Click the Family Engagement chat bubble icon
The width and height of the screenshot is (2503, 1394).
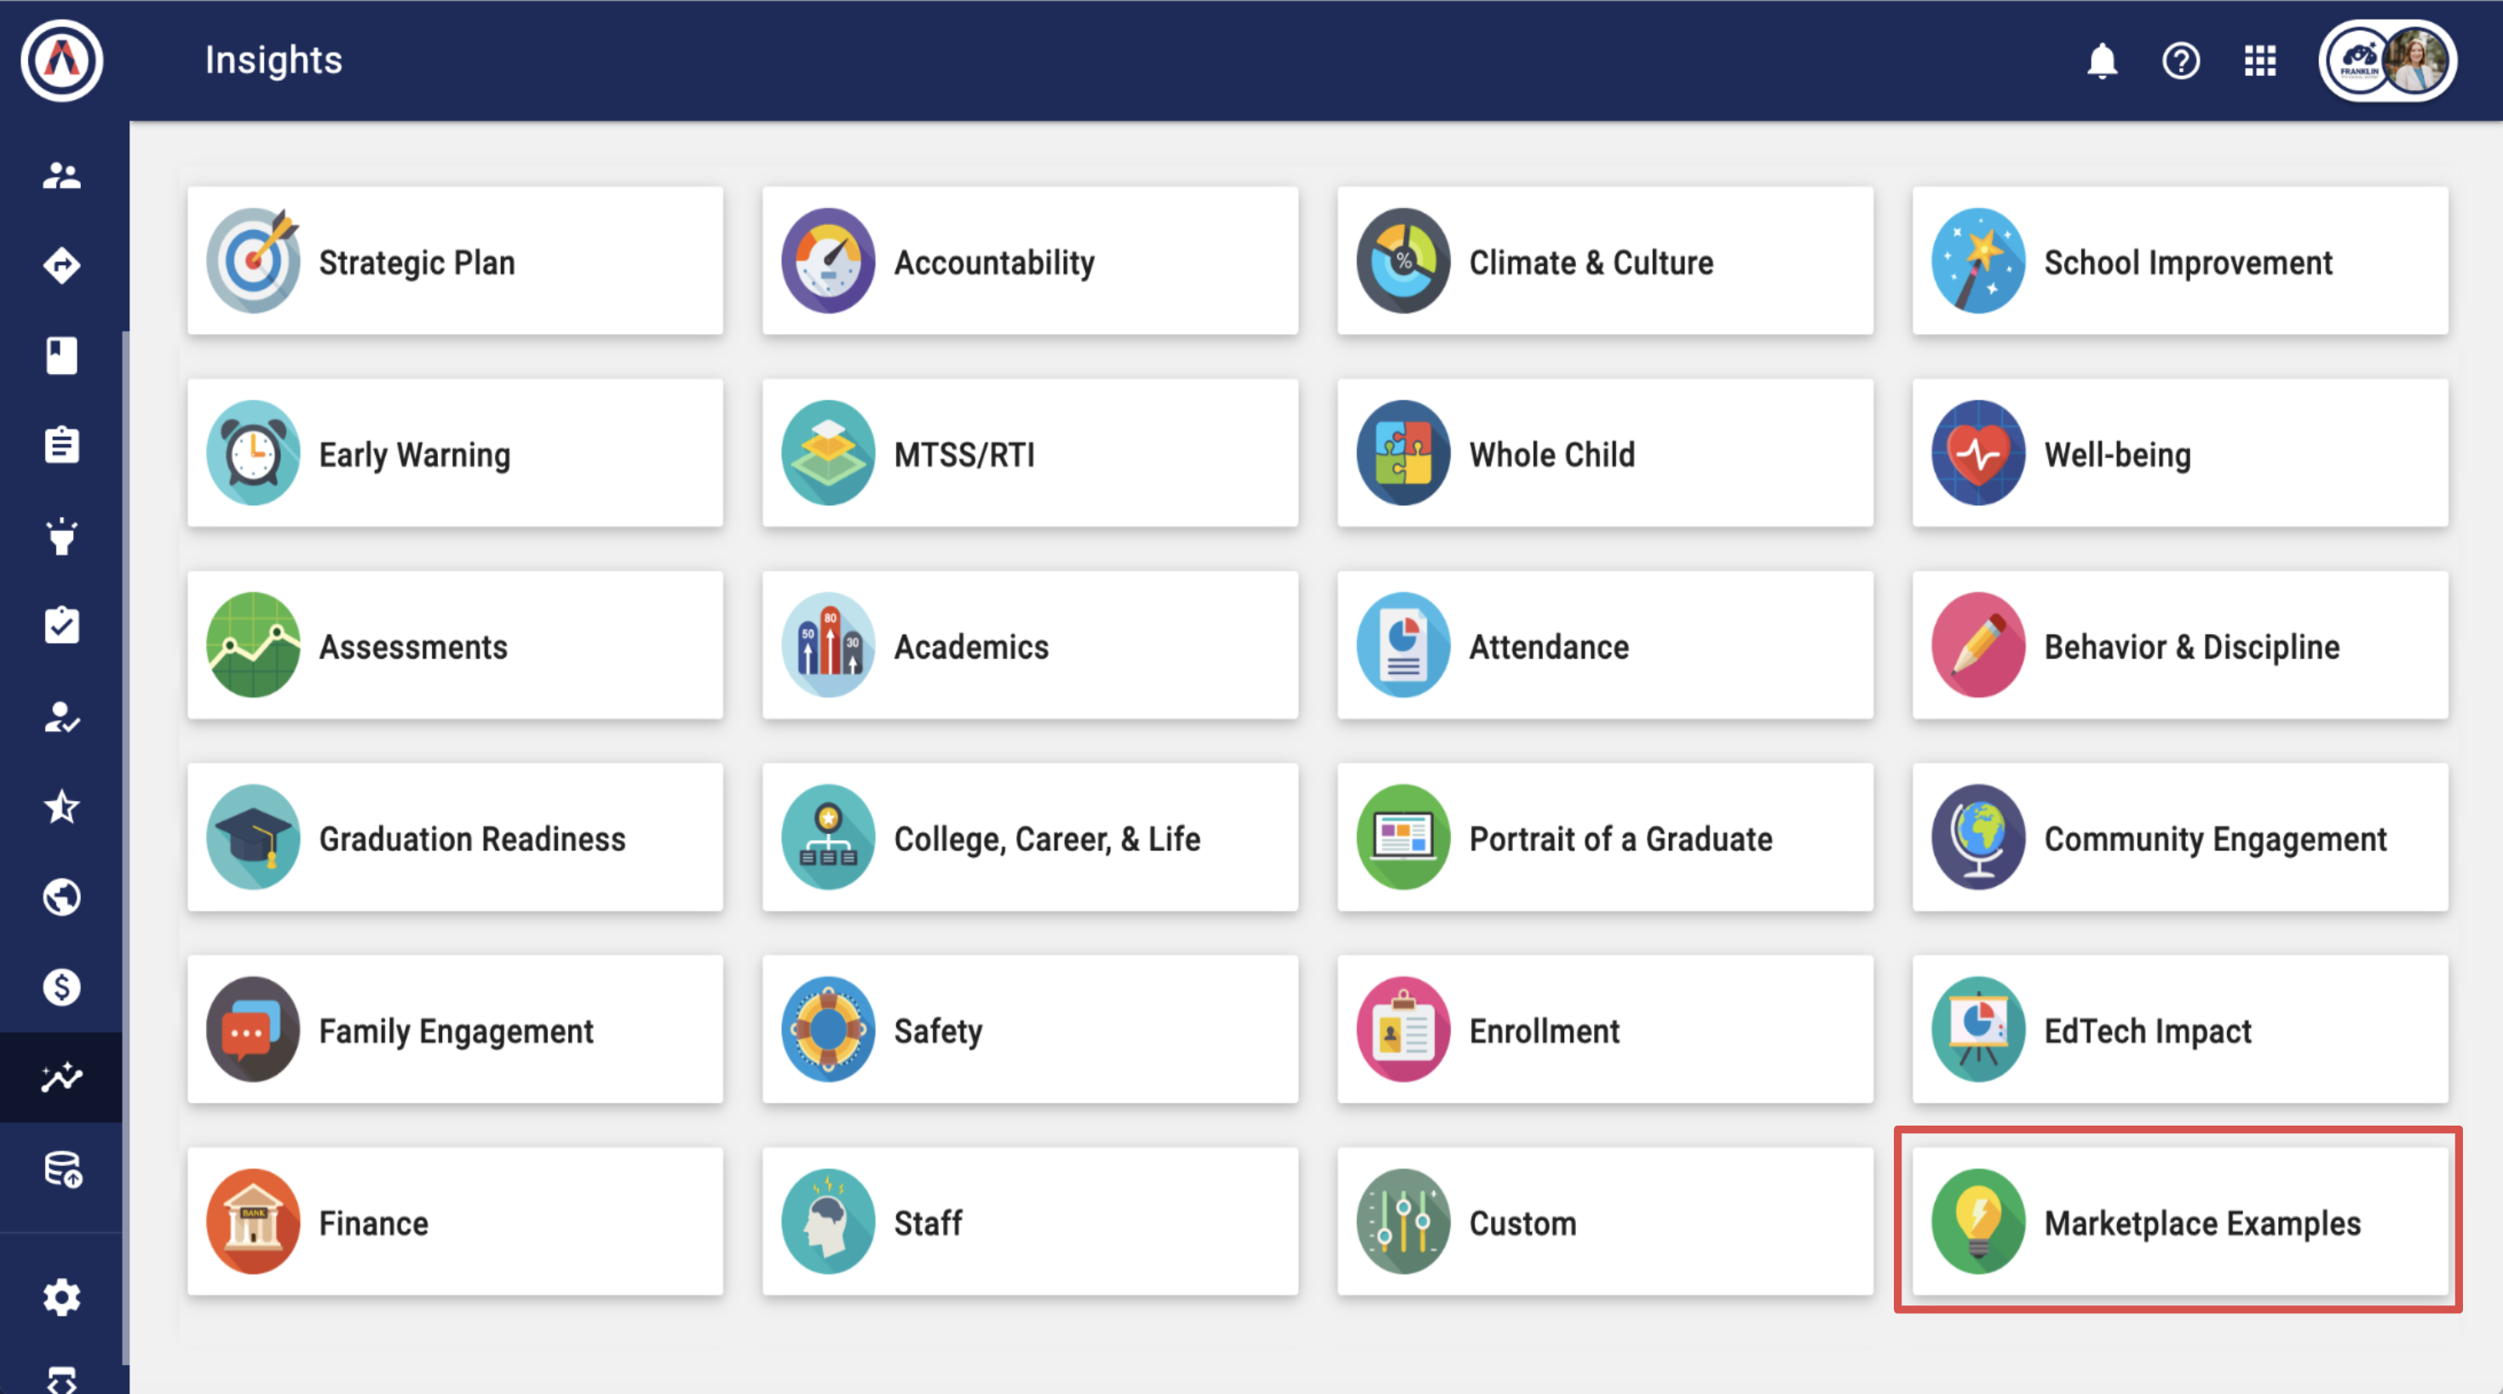[x=254, y=1029]
